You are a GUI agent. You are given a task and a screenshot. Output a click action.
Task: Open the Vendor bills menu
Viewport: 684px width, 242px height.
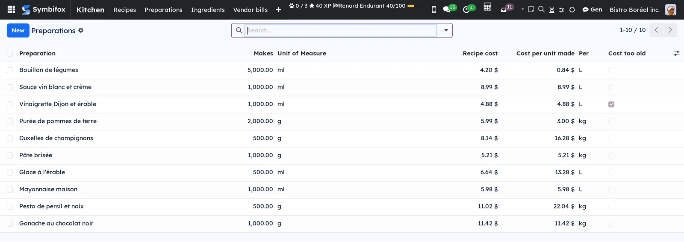click(251, 10)
